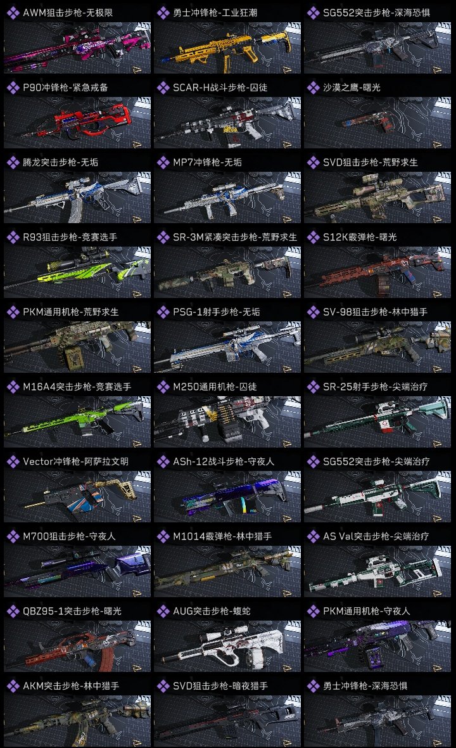Viewport: 456px width, 748px height.
Task: Click the purple icon beside 勇士冲锋枪-深海恐惧
Action: [313, 686]
